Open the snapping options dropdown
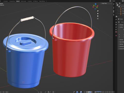The height and width of the screenshot is (93, 124). tap(50, 92)
